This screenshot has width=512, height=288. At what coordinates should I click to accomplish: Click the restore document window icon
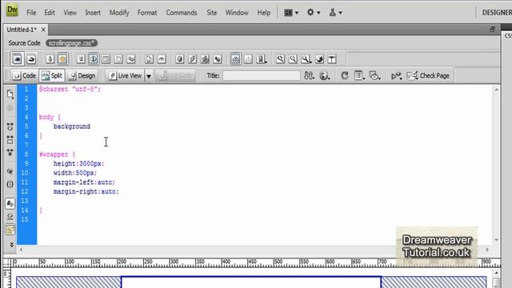tap(492, 30)
